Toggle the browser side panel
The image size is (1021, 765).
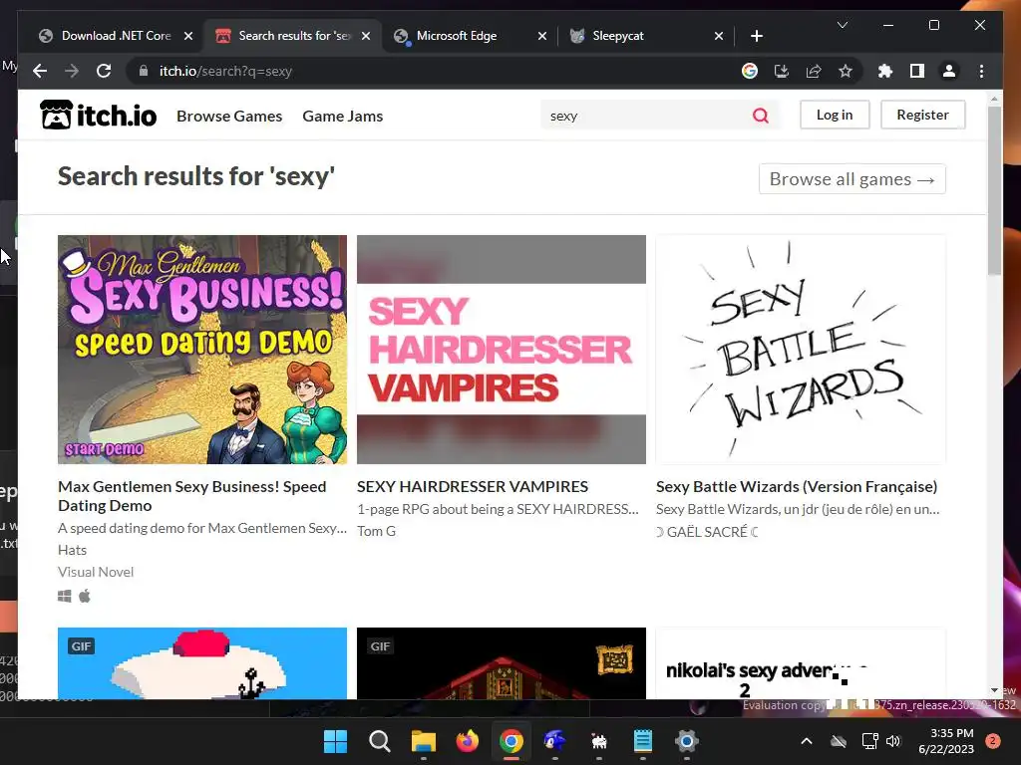point(917,71)
